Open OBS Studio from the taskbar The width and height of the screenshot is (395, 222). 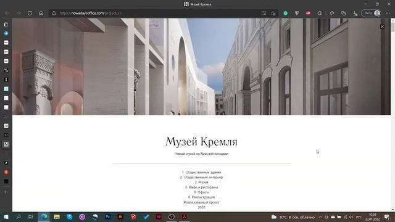pos(172,216)
